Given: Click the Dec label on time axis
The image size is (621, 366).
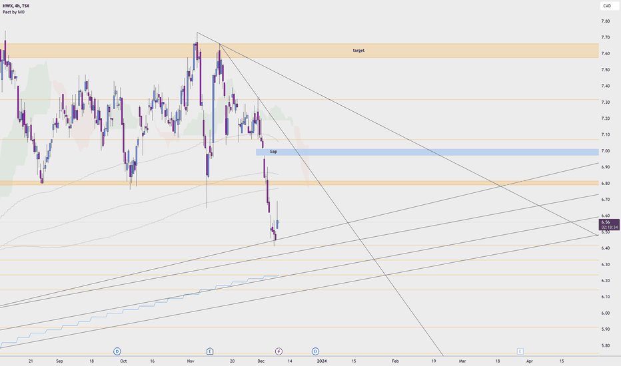Looking at the screenshot, I should click(x=261, y=361).
